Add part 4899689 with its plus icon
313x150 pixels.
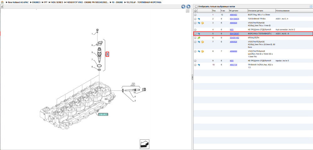[195, 51]
